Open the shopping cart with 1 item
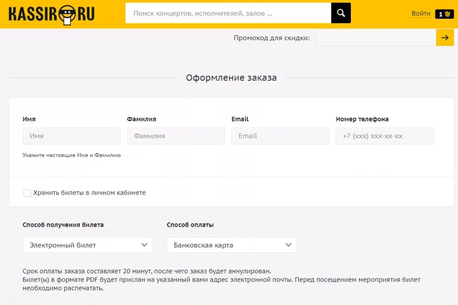The image size is (458, 305). point(444,14)
